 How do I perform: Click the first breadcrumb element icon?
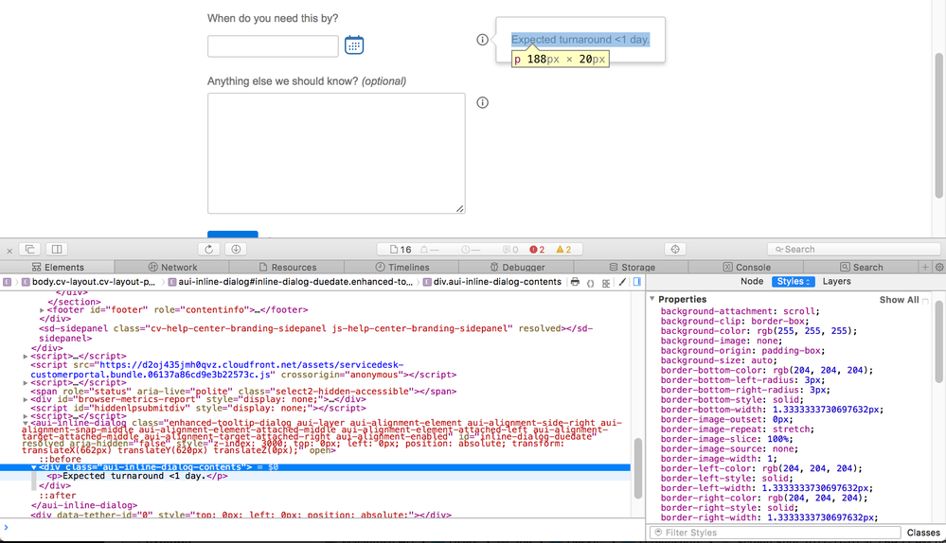pos(7,282)
